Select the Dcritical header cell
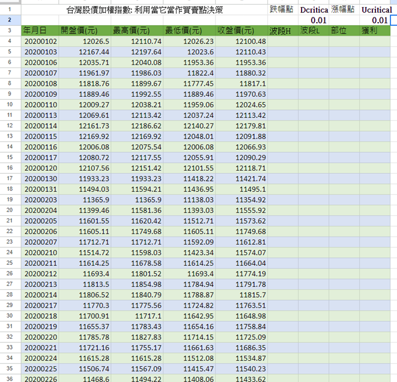397x382 pixels. pos(314,10)
